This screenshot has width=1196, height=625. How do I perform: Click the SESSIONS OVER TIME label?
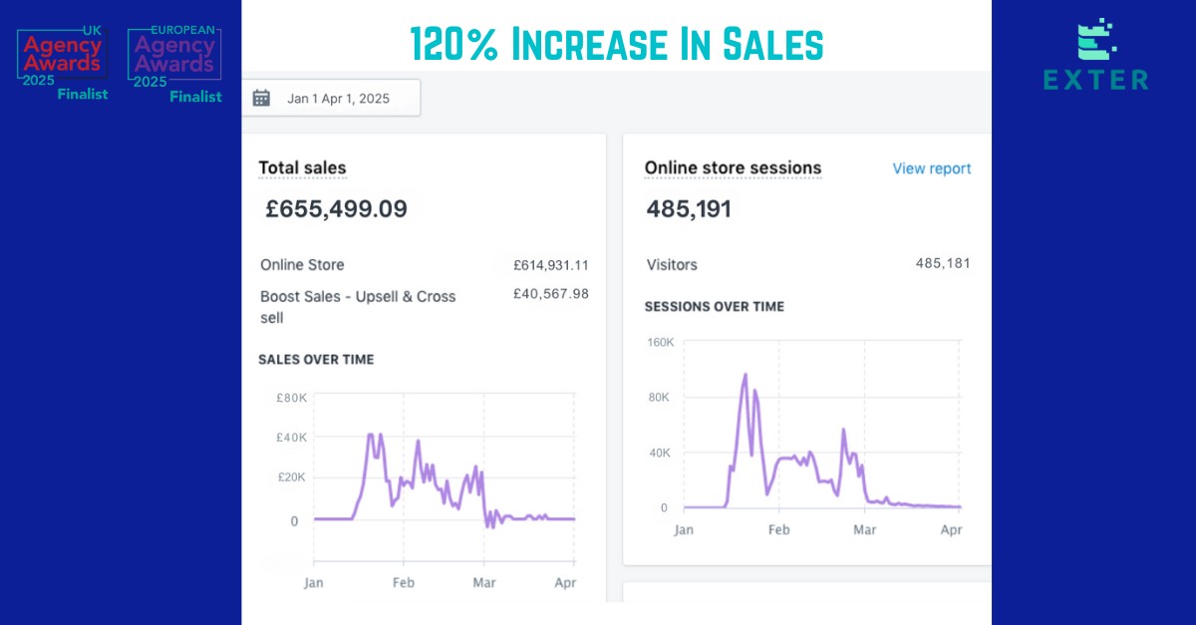tap(715, 306)
